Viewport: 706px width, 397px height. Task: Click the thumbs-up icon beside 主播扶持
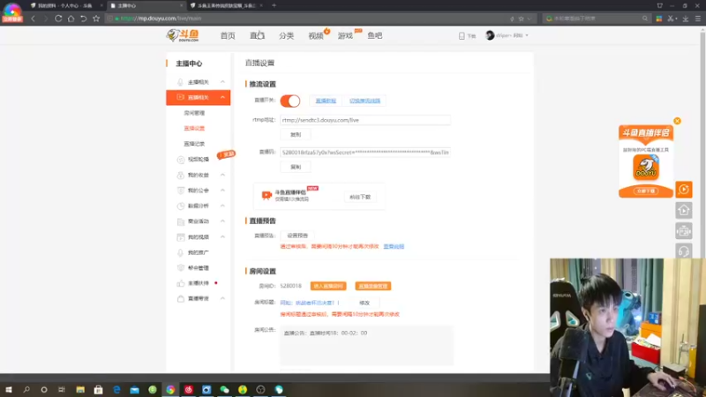[x=181, y=283]
